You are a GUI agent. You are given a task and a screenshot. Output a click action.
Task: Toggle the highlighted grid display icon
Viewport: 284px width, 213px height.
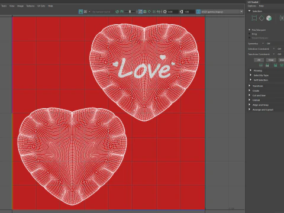coord(140,12)
